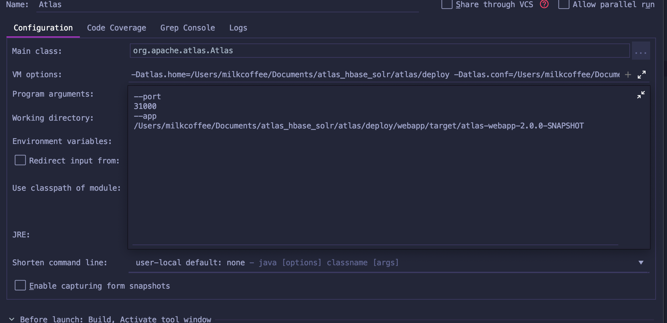
Task: Click the Use classpath of module label
Action: (67, 188)
